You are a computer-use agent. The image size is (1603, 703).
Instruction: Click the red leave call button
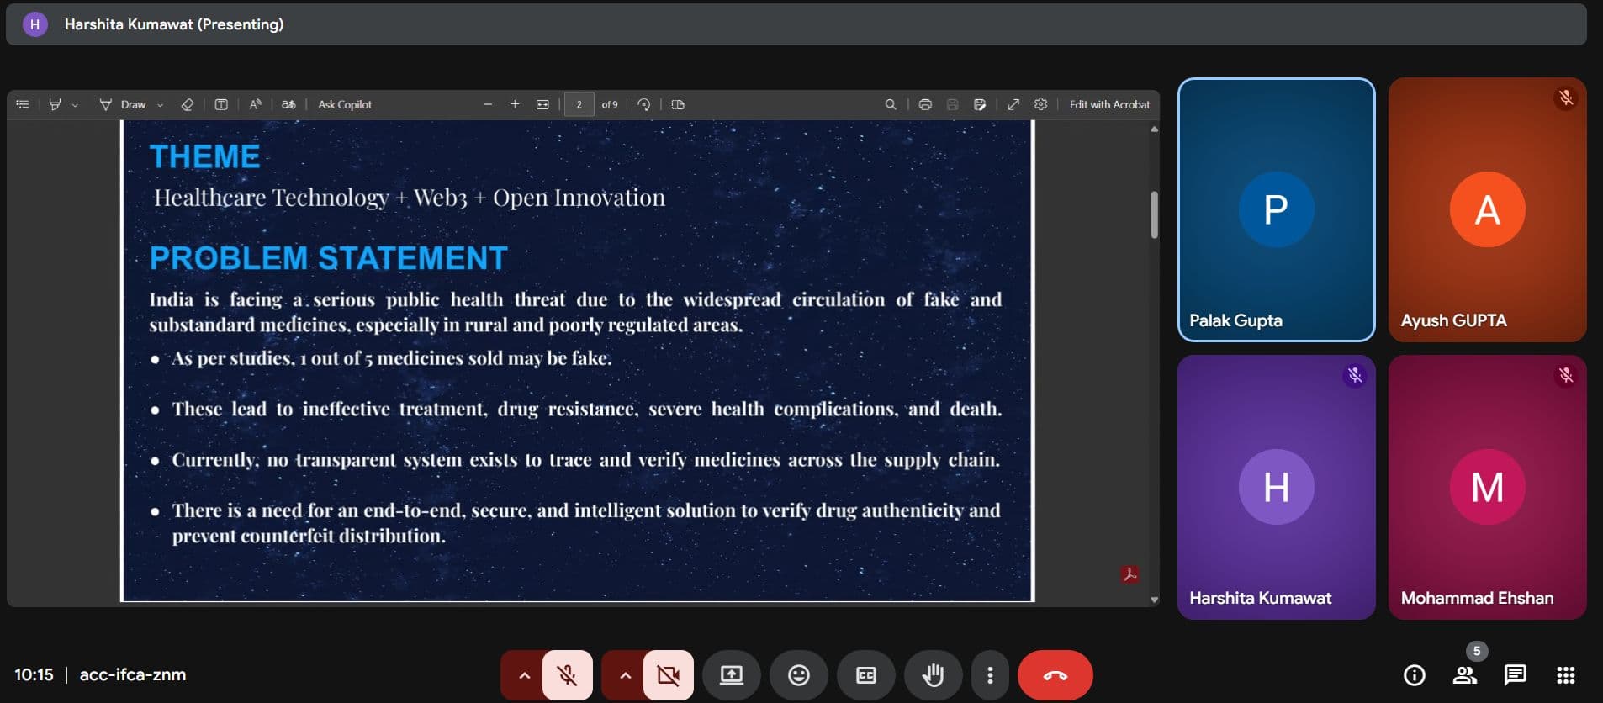(x=1055, y=675)
